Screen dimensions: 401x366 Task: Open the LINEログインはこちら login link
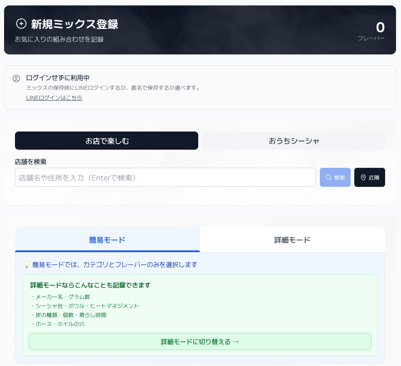click(x=54, y=98)
